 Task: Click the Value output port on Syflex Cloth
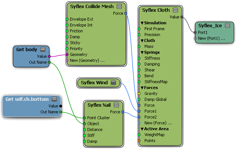[x=182, y=17]
